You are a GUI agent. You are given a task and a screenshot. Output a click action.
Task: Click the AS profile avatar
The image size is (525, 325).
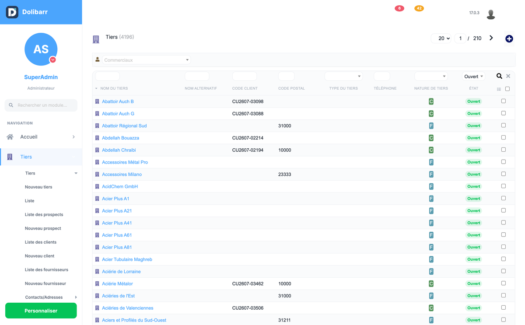(41, 49)
